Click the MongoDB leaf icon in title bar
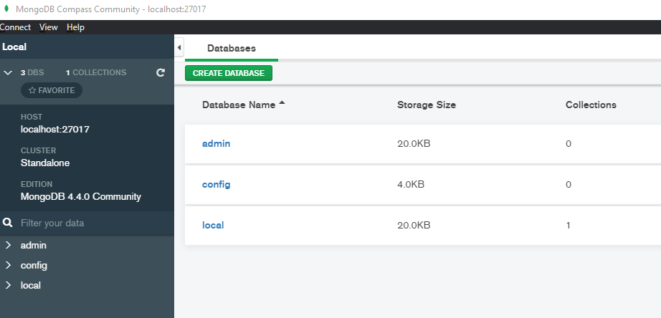This screenshot has height=318, width=661. (x=6, y=9)
